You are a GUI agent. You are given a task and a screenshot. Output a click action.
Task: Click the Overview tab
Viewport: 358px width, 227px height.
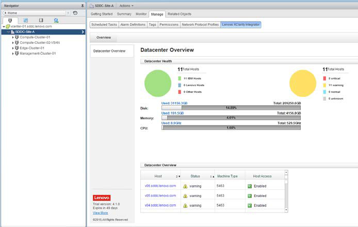click(x=104, y=38)
